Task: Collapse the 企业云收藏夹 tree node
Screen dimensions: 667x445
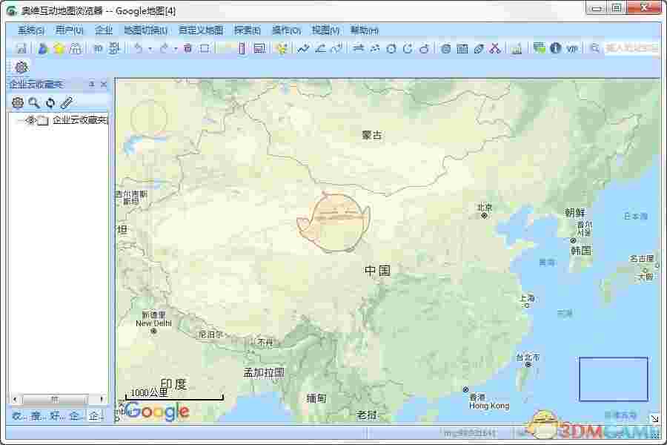Action: [16, 119]
